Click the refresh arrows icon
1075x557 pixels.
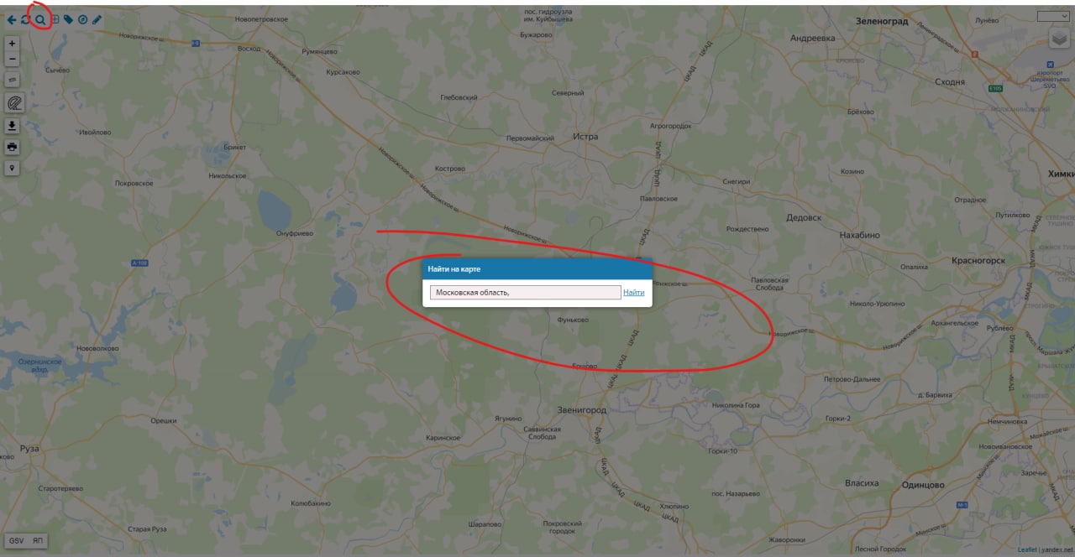point(26,19)
